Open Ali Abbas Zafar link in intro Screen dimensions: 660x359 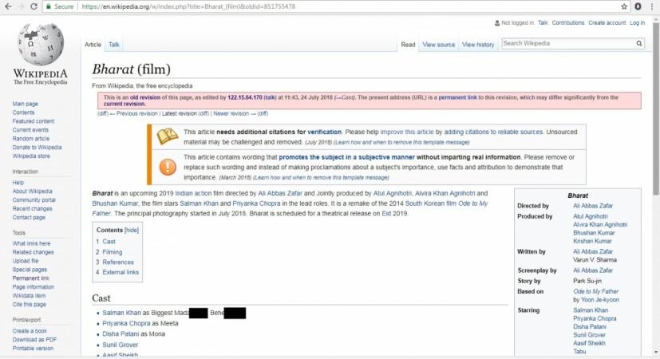[x=280, y=194]
